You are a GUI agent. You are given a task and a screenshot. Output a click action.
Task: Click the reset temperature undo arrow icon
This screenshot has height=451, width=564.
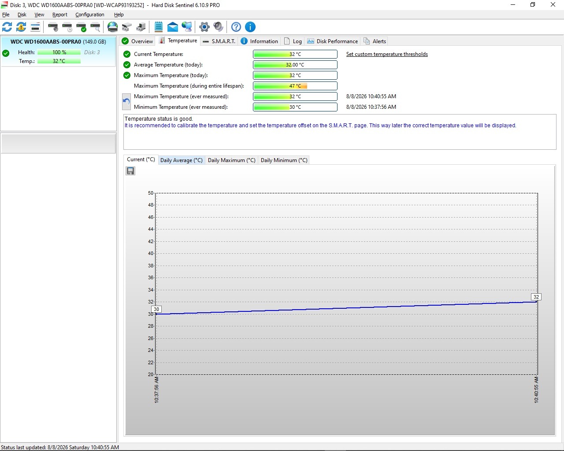pyautogui.click(x=126, y=102)
